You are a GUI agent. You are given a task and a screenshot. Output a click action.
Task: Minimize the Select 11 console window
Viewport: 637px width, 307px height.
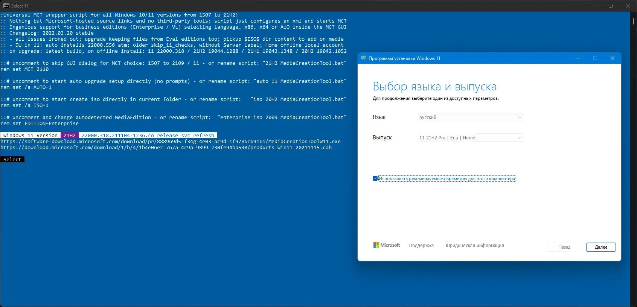594,6
